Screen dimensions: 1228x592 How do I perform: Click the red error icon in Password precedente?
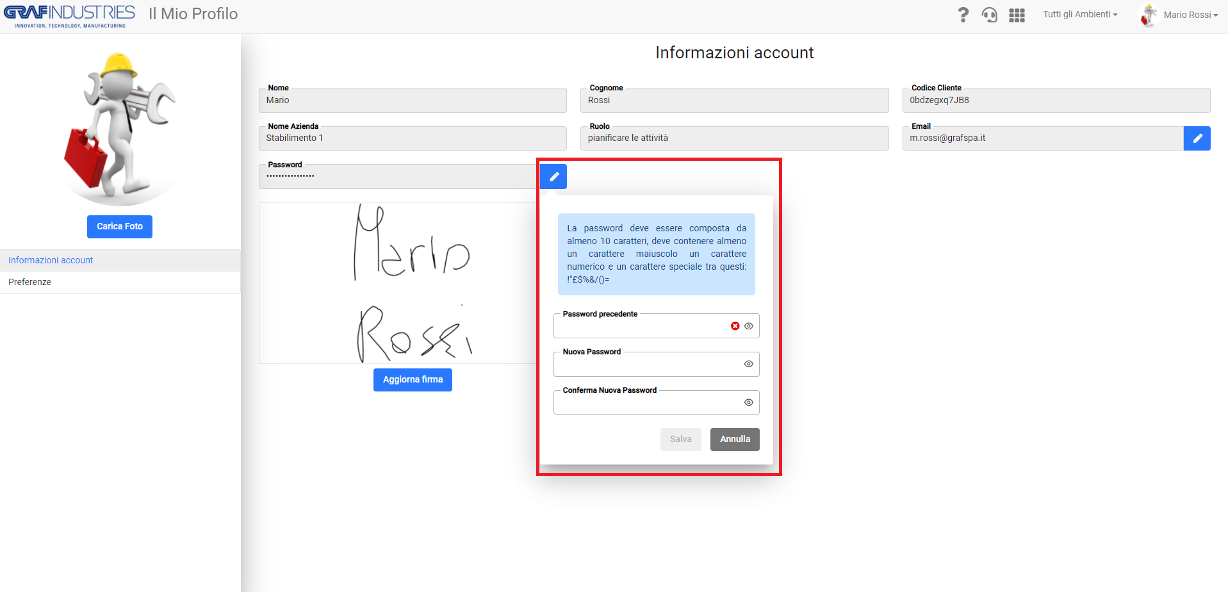[735, 326]
